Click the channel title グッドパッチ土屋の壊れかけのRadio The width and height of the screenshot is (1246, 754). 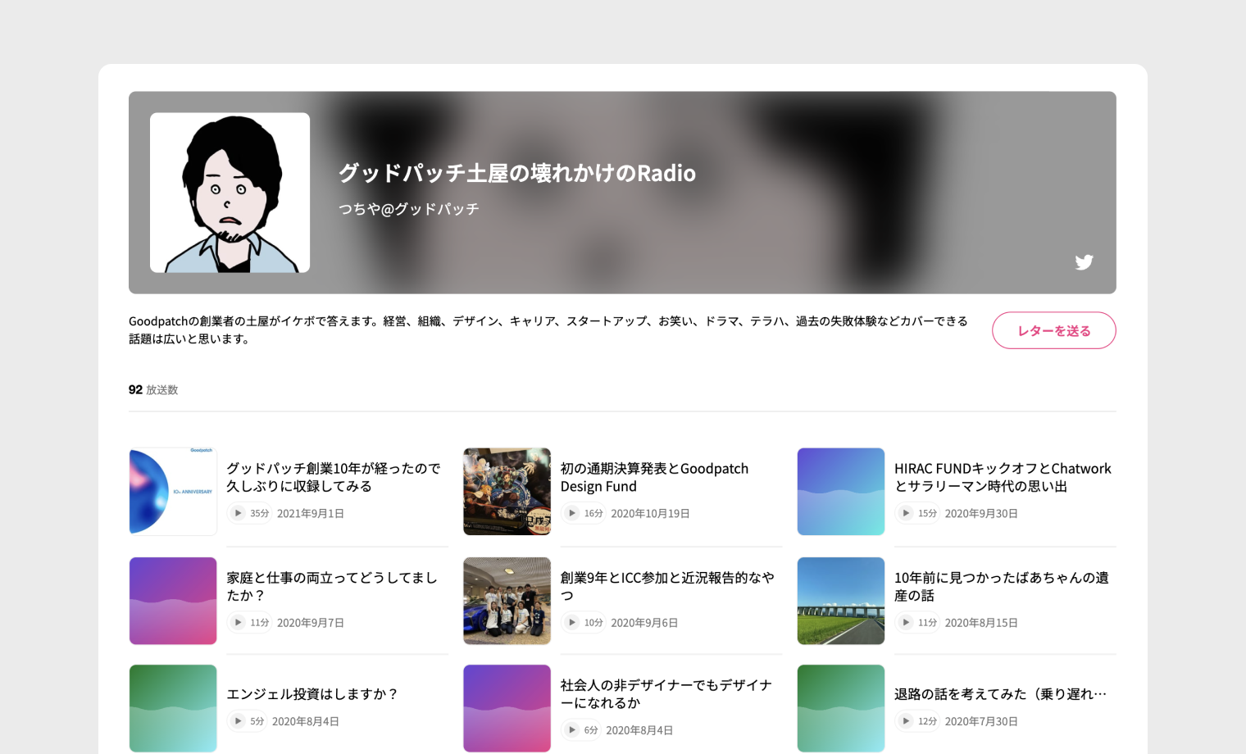517,173
